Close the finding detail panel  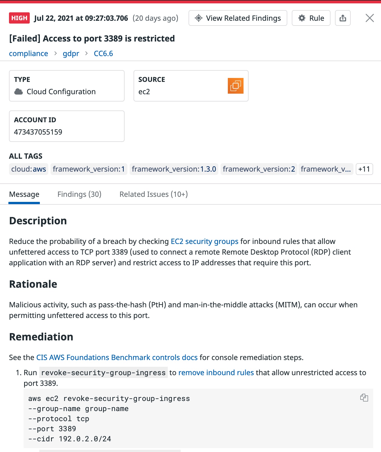[369, 18]
